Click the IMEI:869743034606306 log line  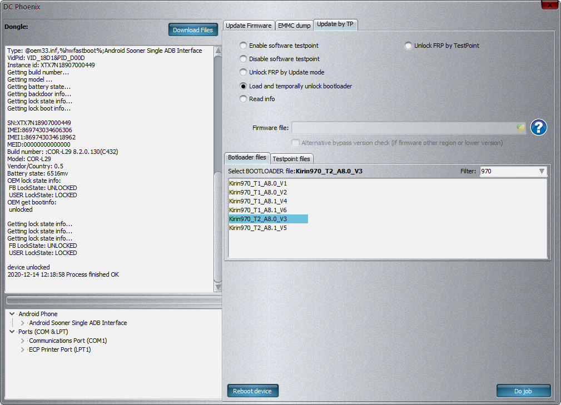39,130
